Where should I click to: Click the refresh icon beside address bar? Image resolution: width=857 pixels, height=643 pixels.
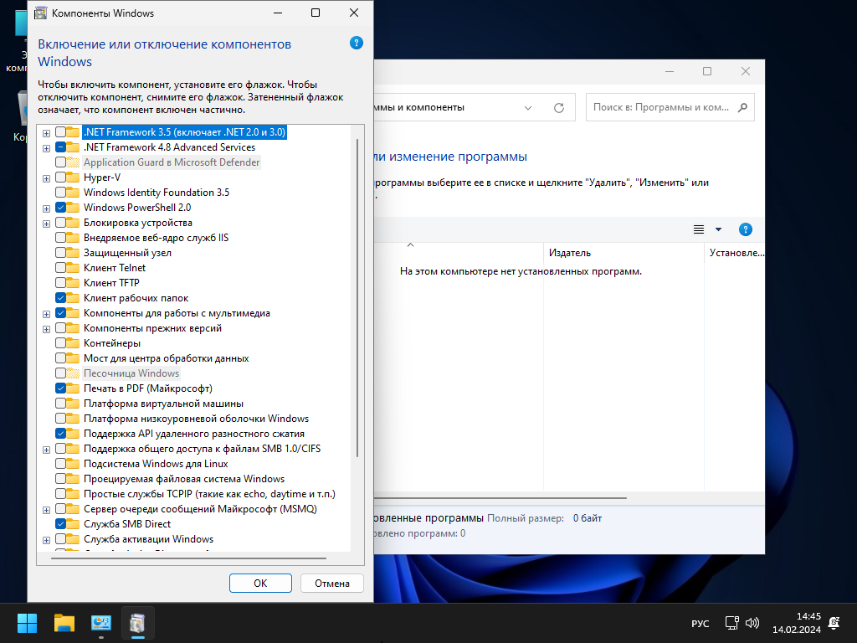point(559,108)
